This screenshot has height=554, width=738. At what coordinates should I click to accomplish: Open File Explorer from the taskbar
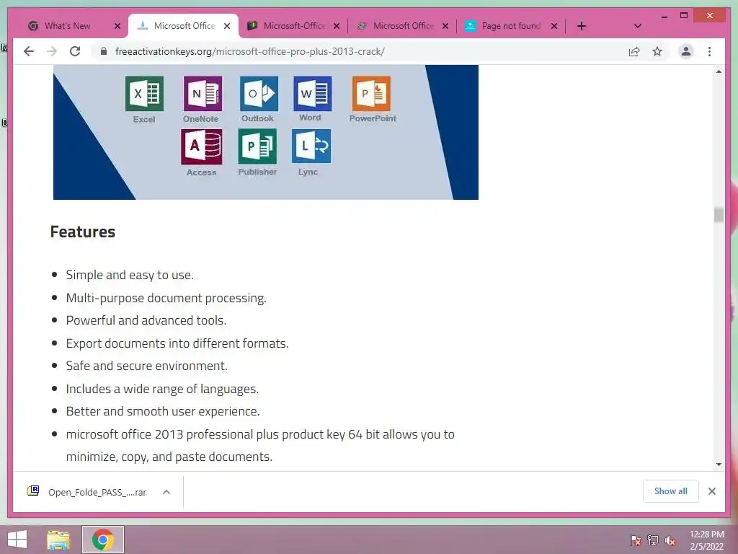coord(58,540)
